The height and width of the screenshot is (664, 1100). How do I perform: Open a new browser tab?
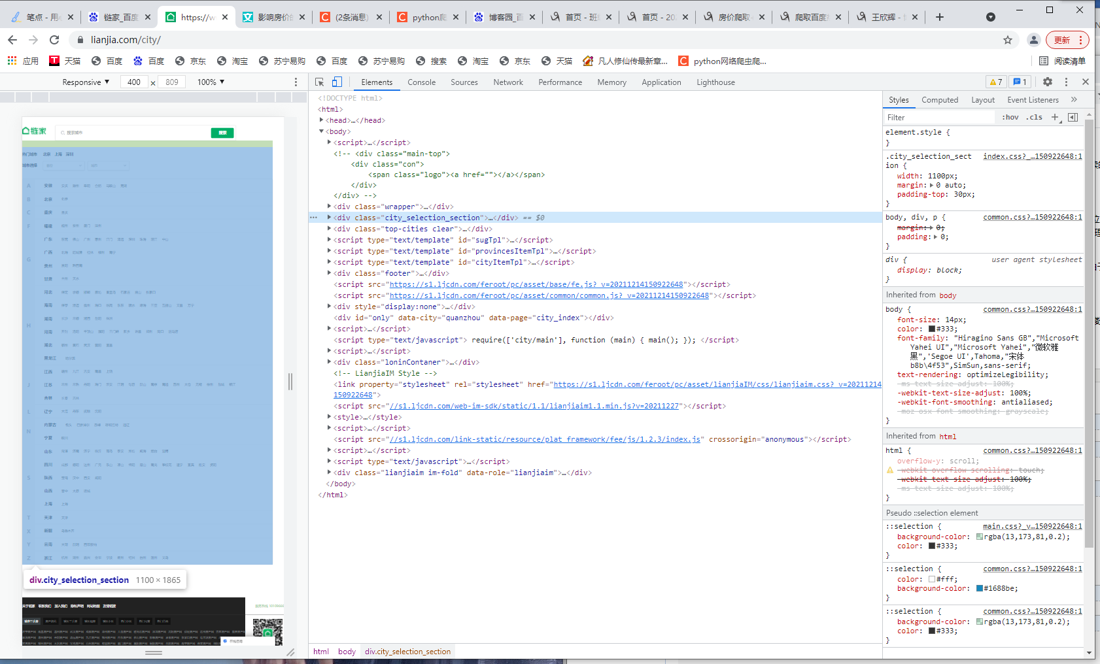pyautogui.click(x=940, y=17)
